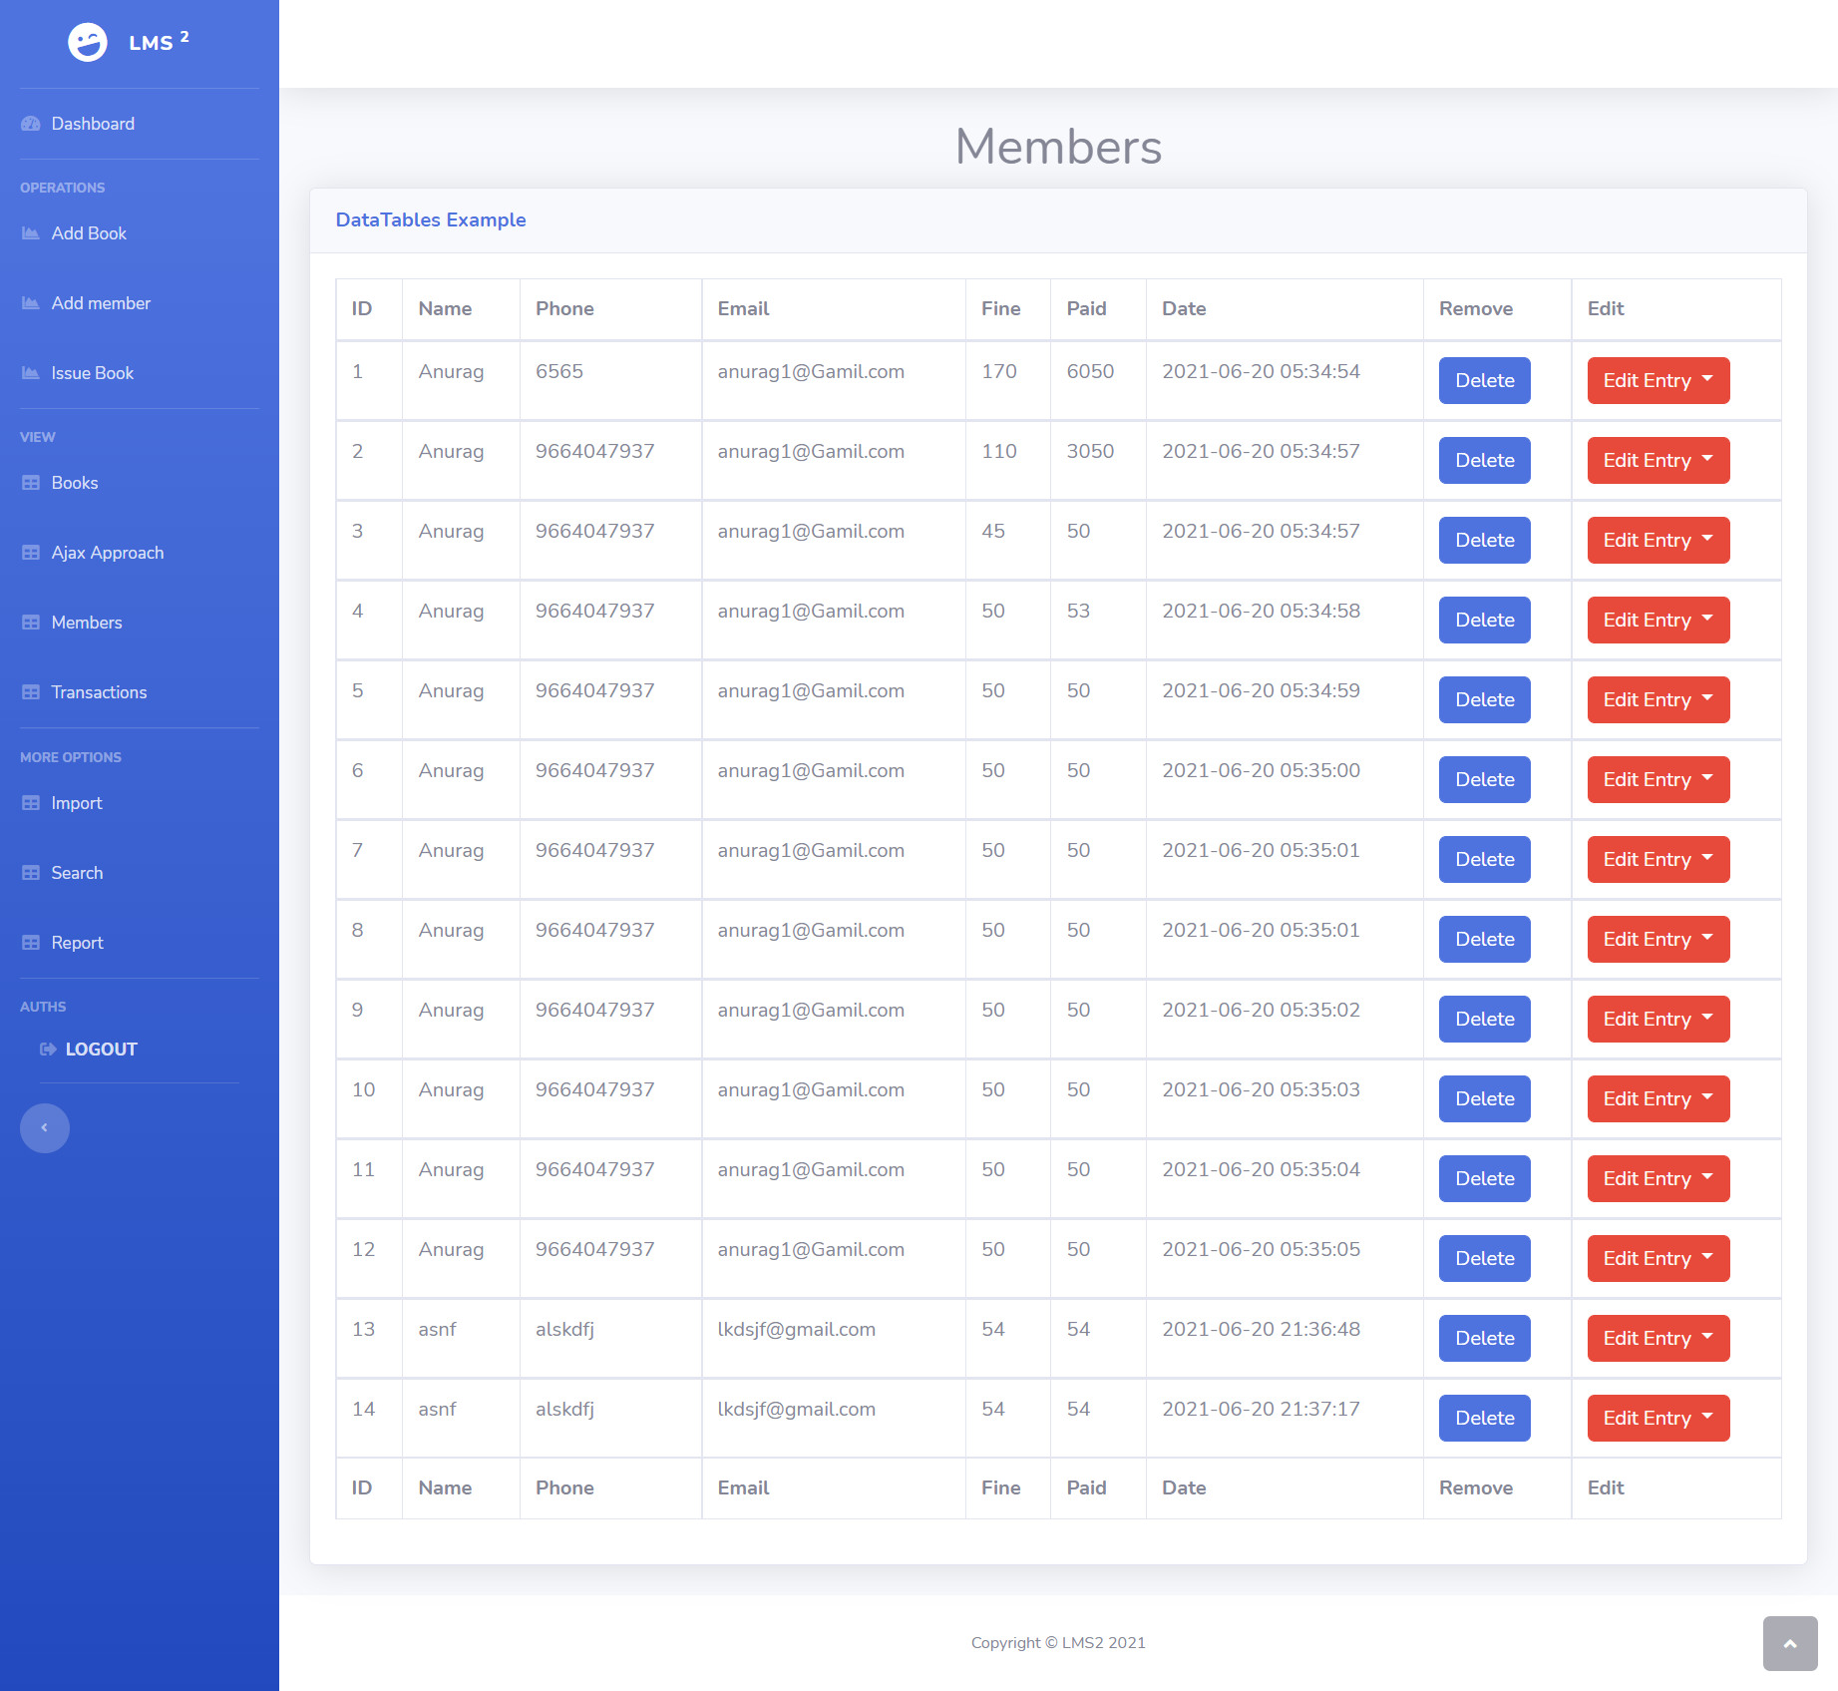
Task: Delete member with ID 5
Action: click(x=1485, y=699)
